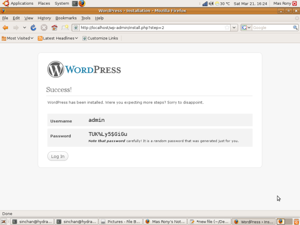The width and height of the screenshot is (300, 225).
Task: Minimize the Firefox window
Action: point(281,11)
